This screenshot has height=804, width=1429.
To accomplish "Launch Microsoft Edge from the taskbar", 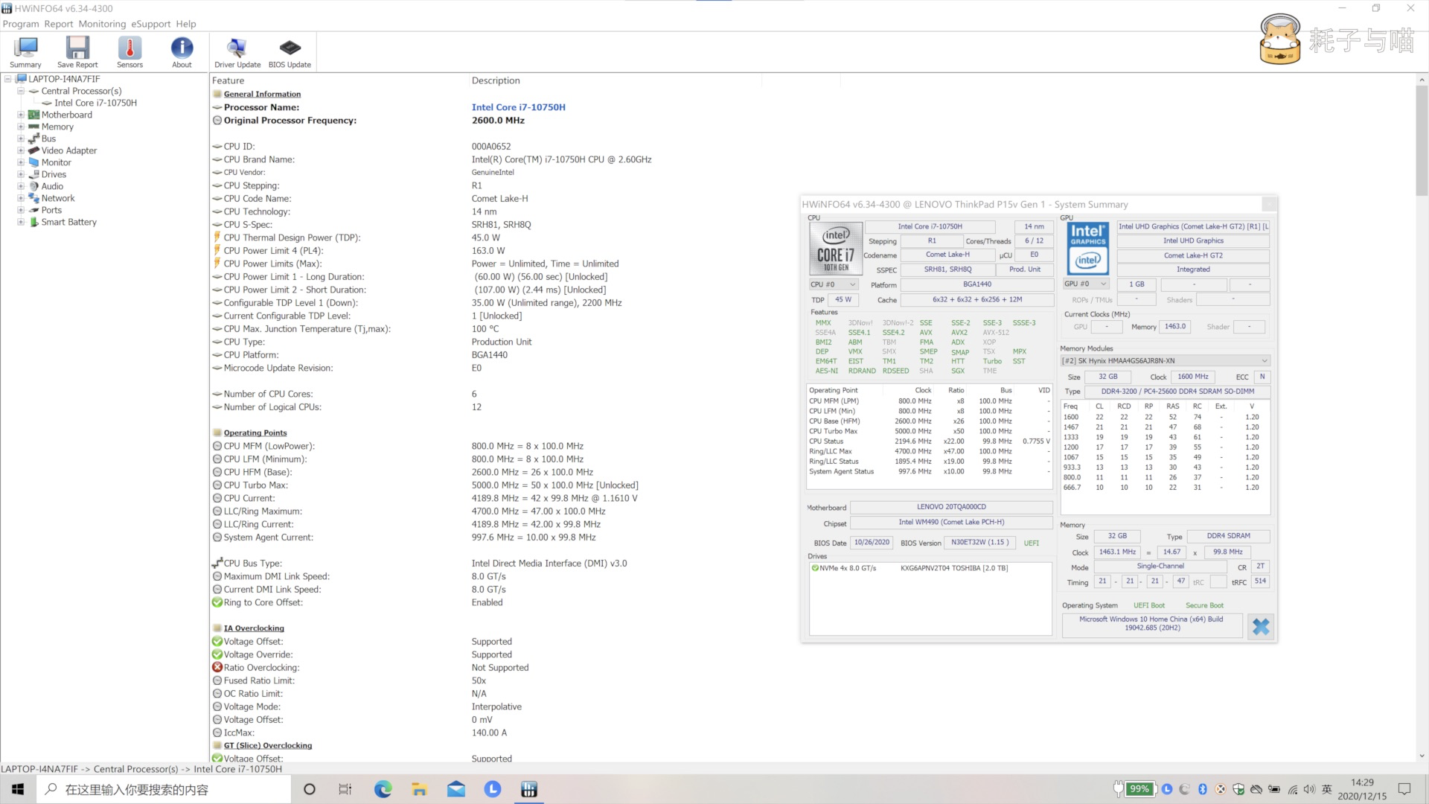I will click(x=383, y=789).
